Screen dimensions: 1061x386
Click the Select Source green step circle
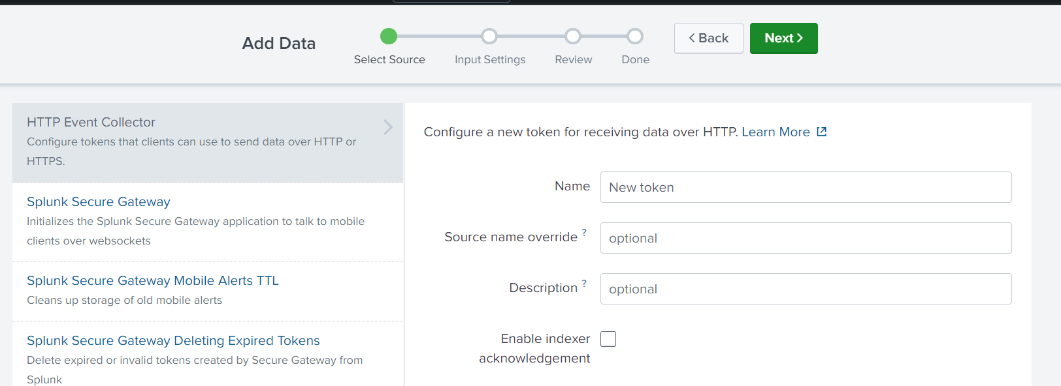click(x=389, y=36)
